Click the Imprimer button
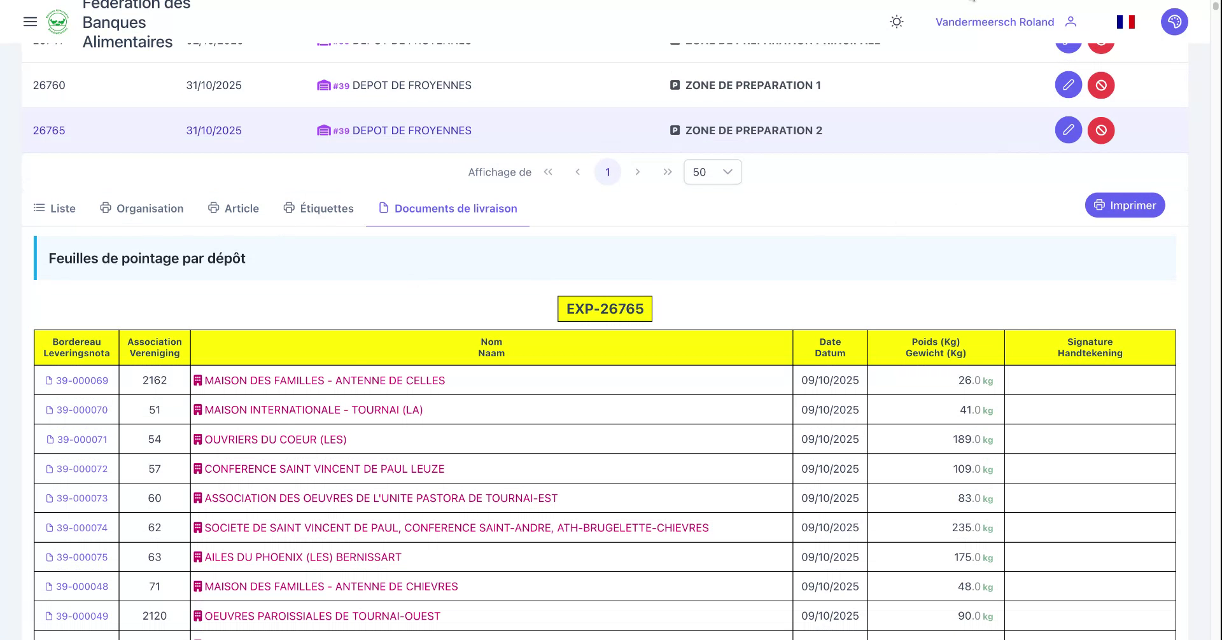 coord(1125,205)
